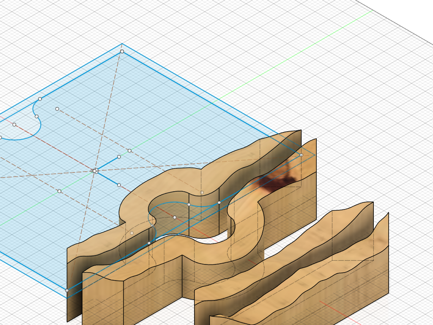The height and width of the screenshot is (325, 433).
Task: Select endpoint of the upper short thick blue line
Action: (119, 157)
